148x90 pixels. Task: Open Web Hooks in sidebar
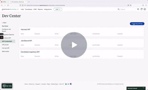pos(6,51)
